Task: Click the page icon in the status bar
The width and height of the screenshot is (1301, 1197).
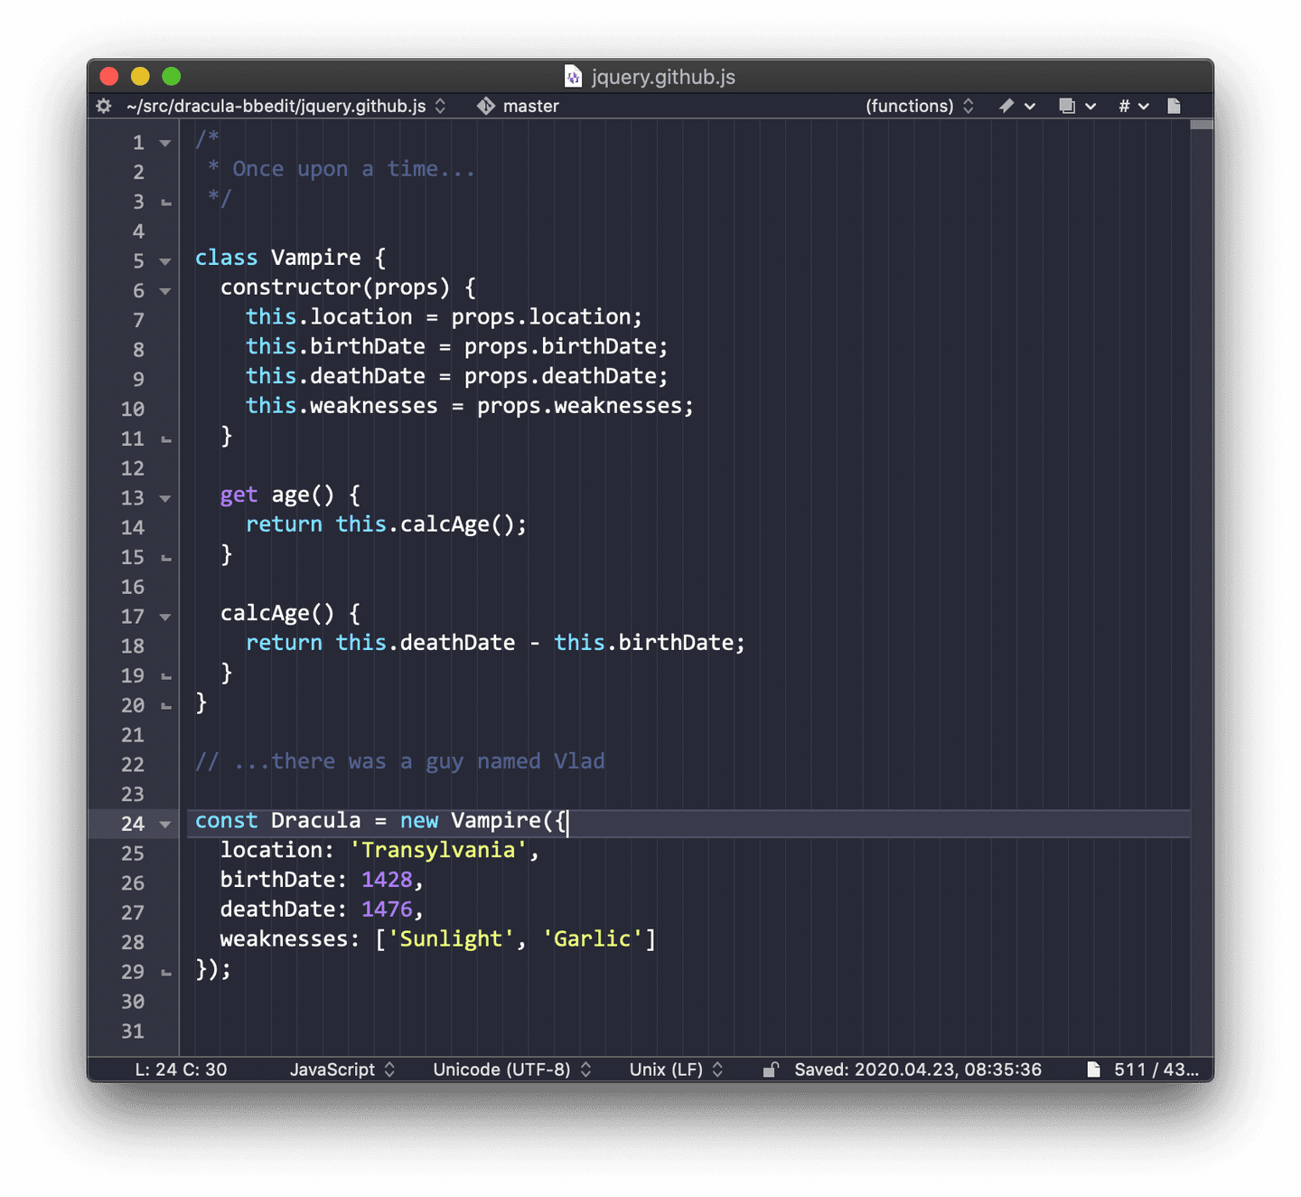Action: point(1093,1070)
